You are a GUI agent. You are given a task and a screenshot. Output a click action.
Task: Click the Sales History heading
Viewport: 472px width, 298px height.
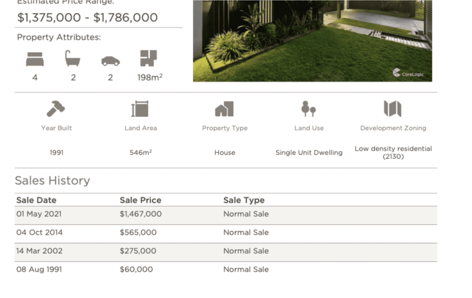(53, 181)
